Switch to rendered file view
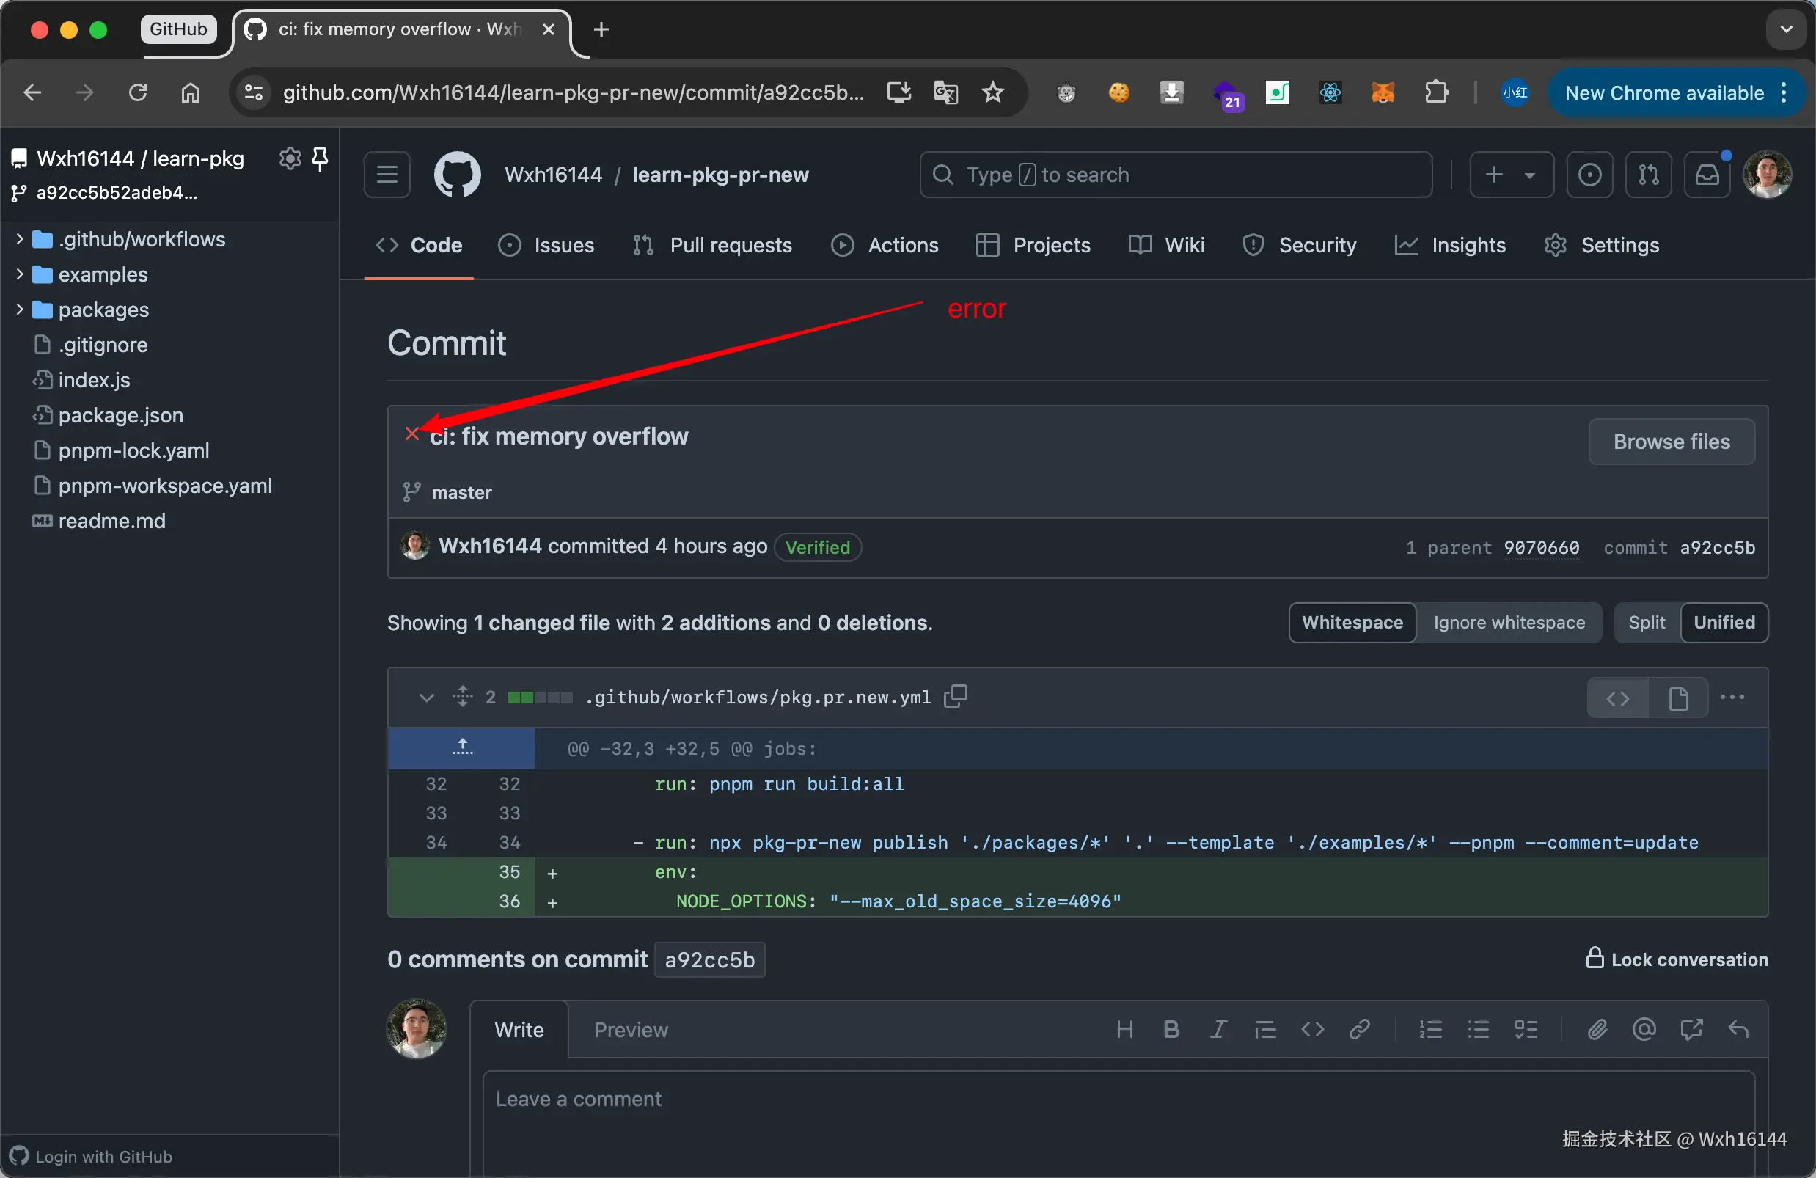 pos(1678,698)
